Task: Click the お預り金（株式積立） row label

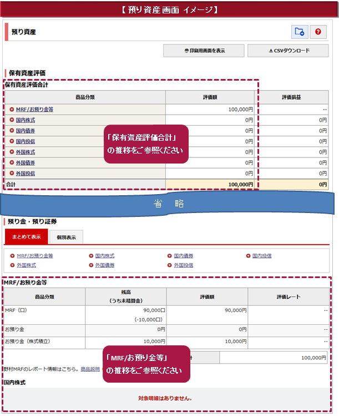Action: click(x=28, y=341)
